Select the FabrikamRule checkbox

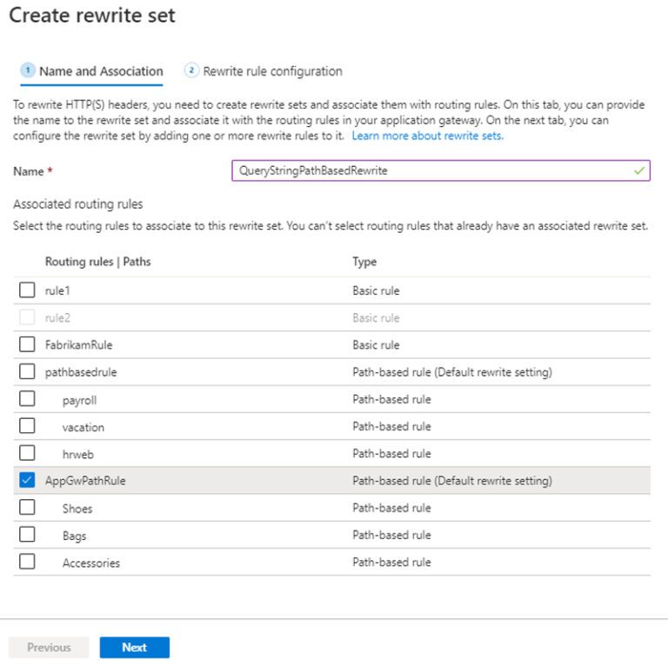27,344
